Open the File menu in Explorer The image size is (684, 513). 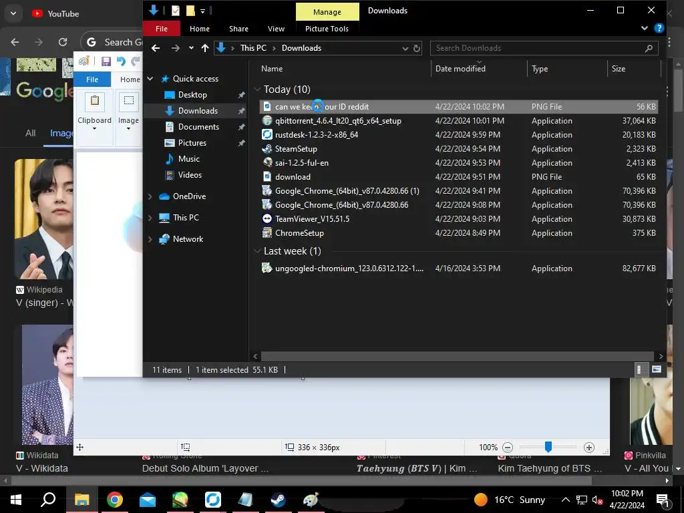click(162, 29)
